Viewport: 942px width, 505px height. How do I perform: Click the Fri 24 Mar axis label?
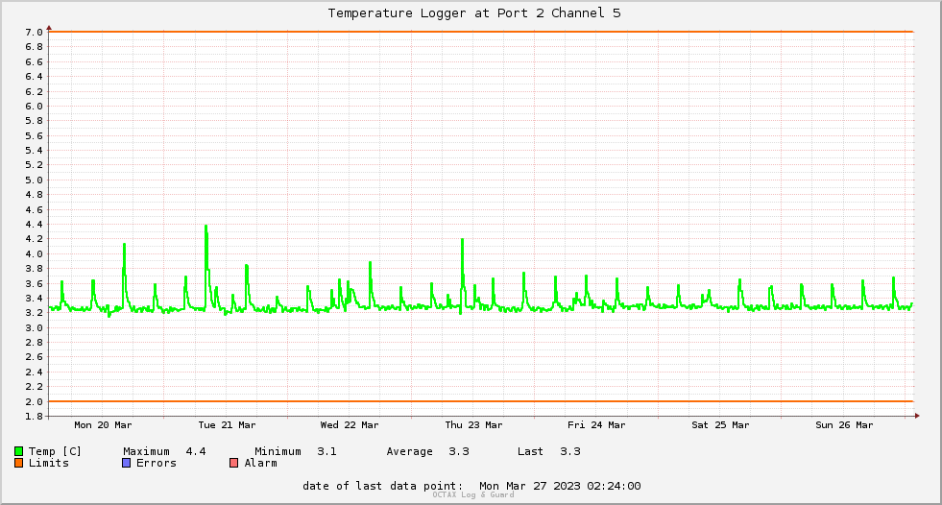click(x=596, y=425)
